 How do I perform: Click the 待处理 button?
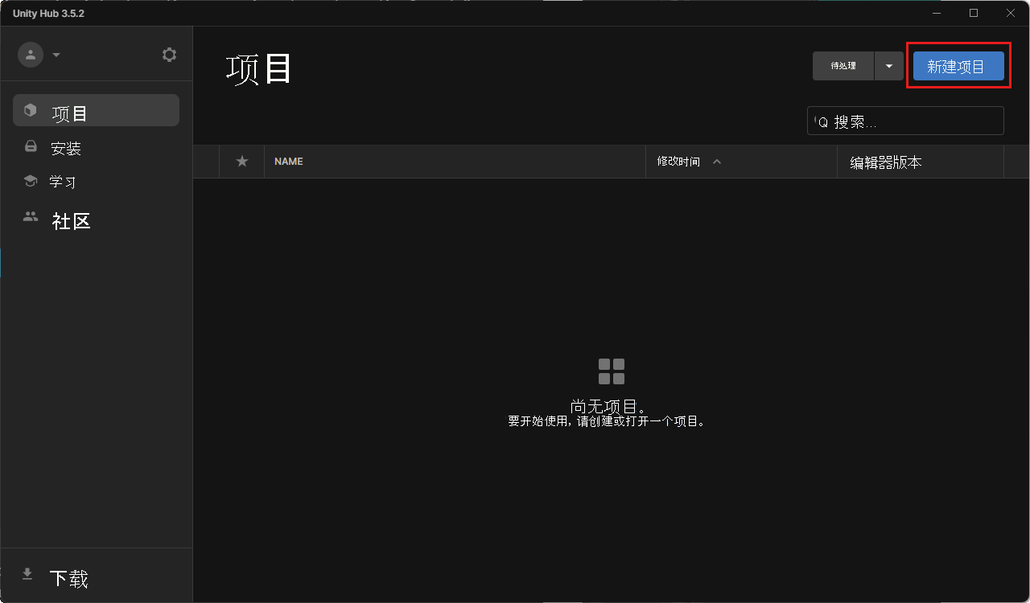(843, 66)
